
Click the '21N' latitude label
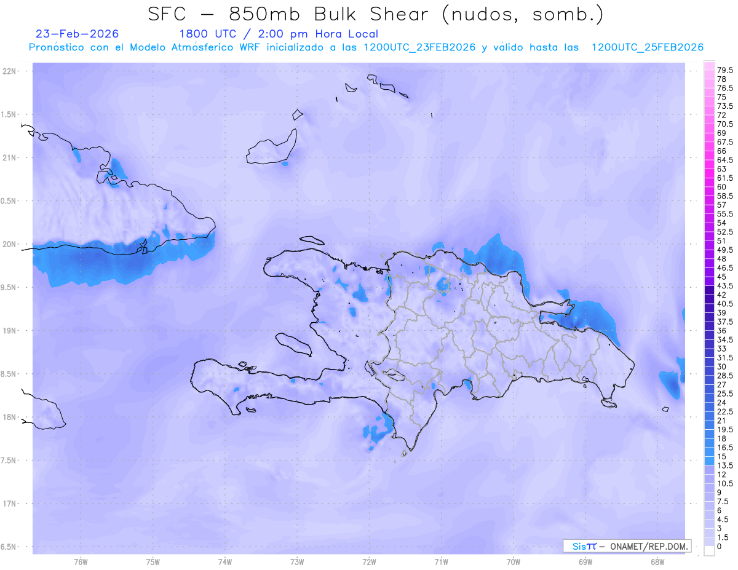10,158
